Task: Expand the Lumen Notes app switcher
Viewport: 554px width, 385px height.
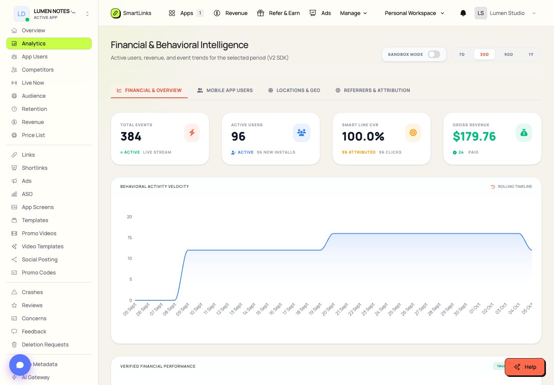Action: [87, 14]
